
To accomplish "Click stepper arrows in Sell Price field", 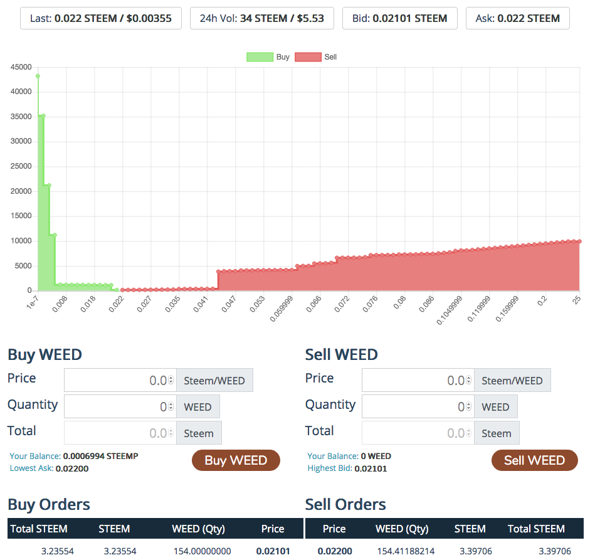I will (x=469, y=380).
